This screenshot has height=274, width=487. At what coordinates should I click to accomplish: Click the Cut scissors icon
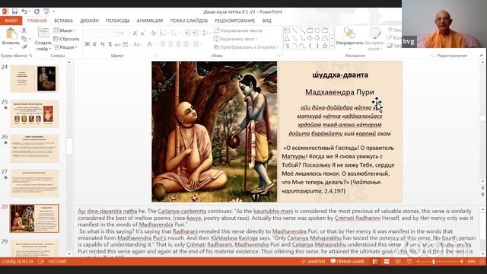pyautogui.click(x=24, y=30)
